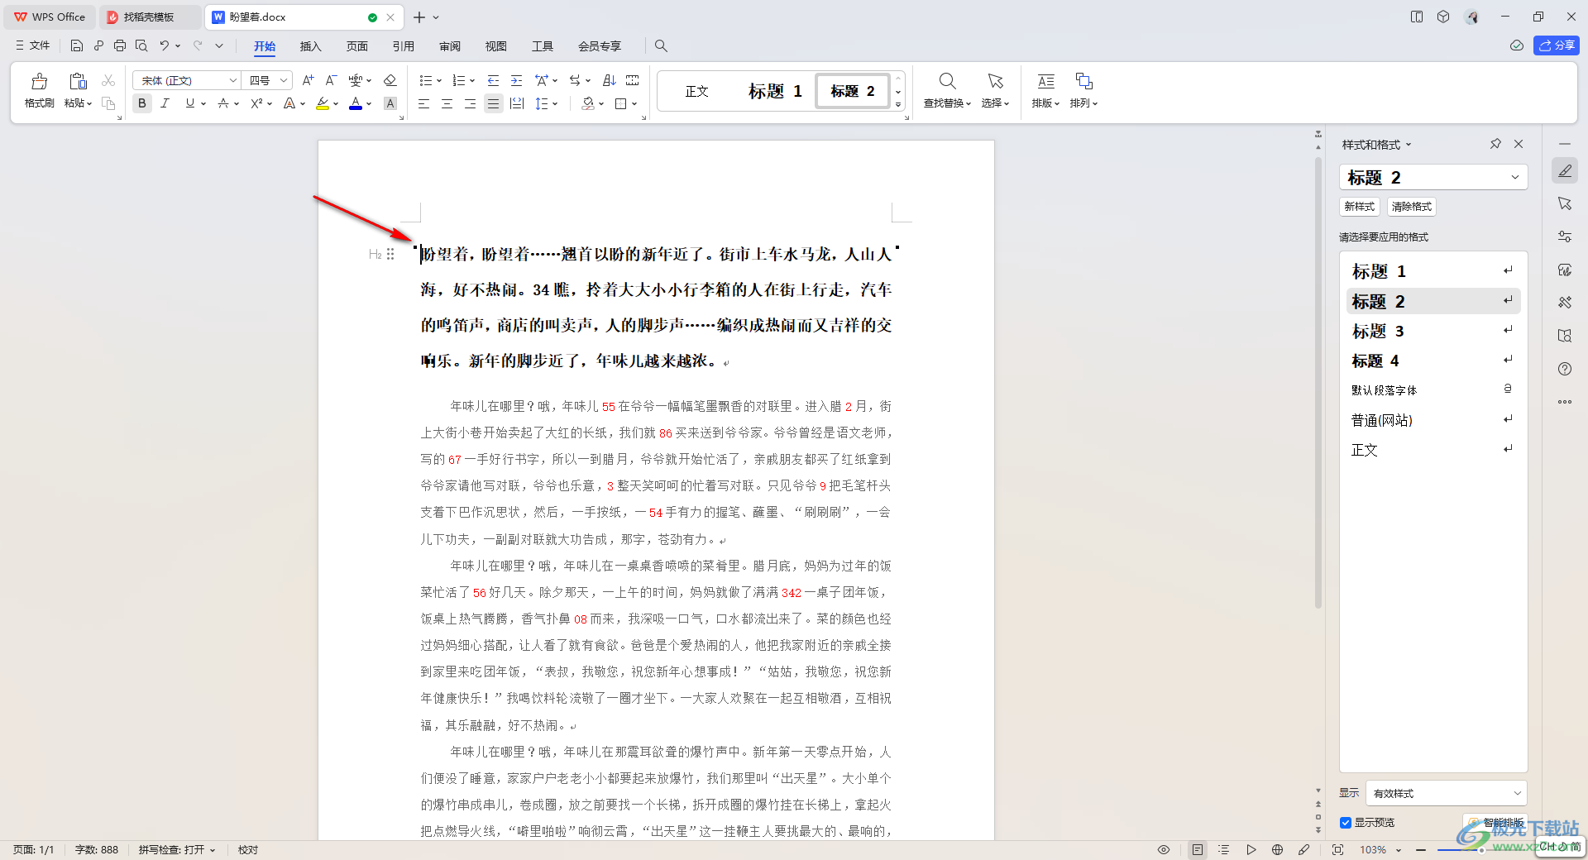Click the Print icon in quick toolbar
Screen dimensions: 1588x860
coord(120,45)
